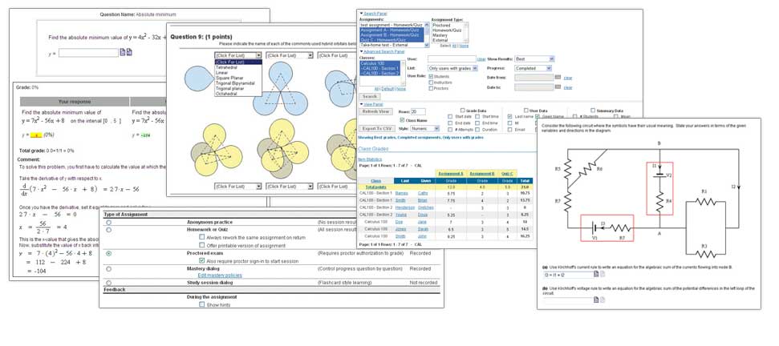This screenshot has width=779, height=346.
Task: Check the # Attempts checkbox
Action: pos(450,130)
